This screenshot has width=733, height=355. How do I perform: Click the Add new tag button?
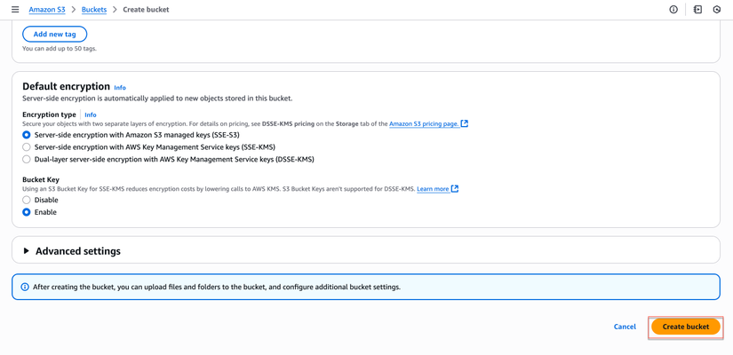(54, 35)
